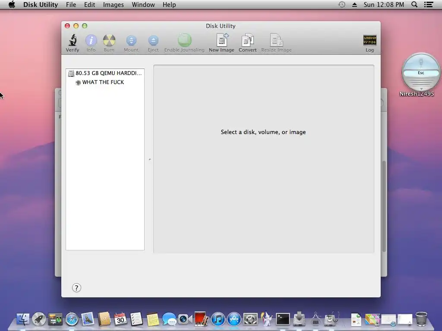Viewport: 442px width, 331px height.
Task: Click the green zoom button of Disk Utility
Action: [x=85, y=26]
